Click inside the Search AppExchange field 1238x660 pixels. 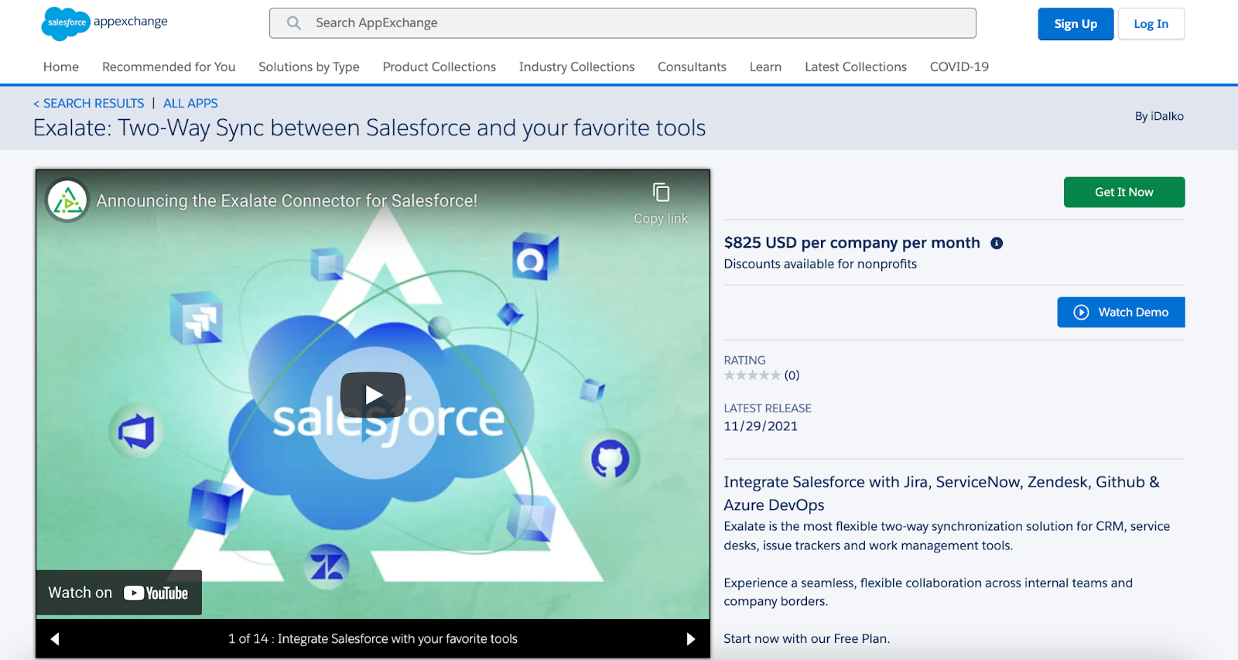[x=623, y=23]
